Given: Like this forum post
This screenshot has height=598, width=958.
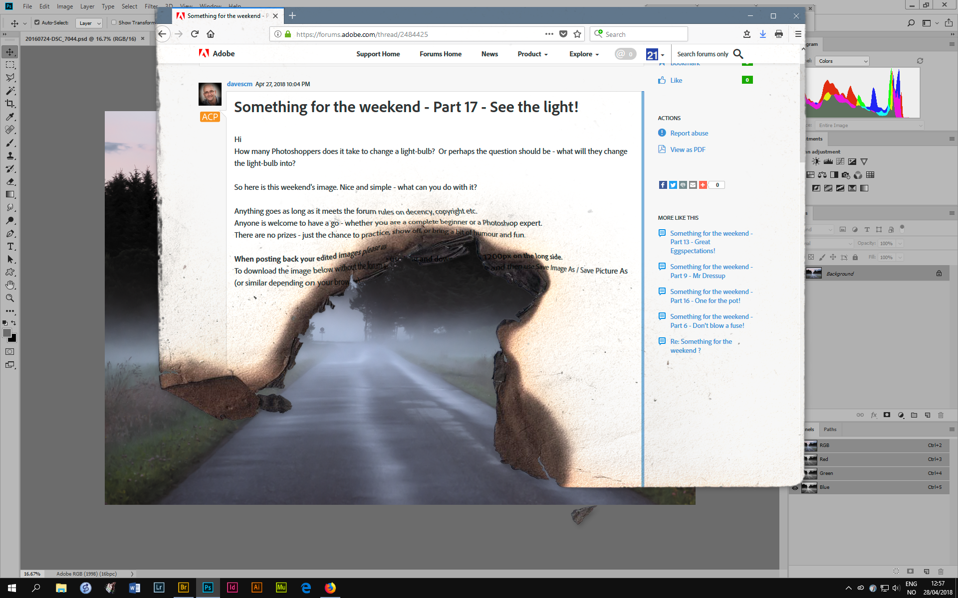Looking at the screenshot, I should 676,80.
